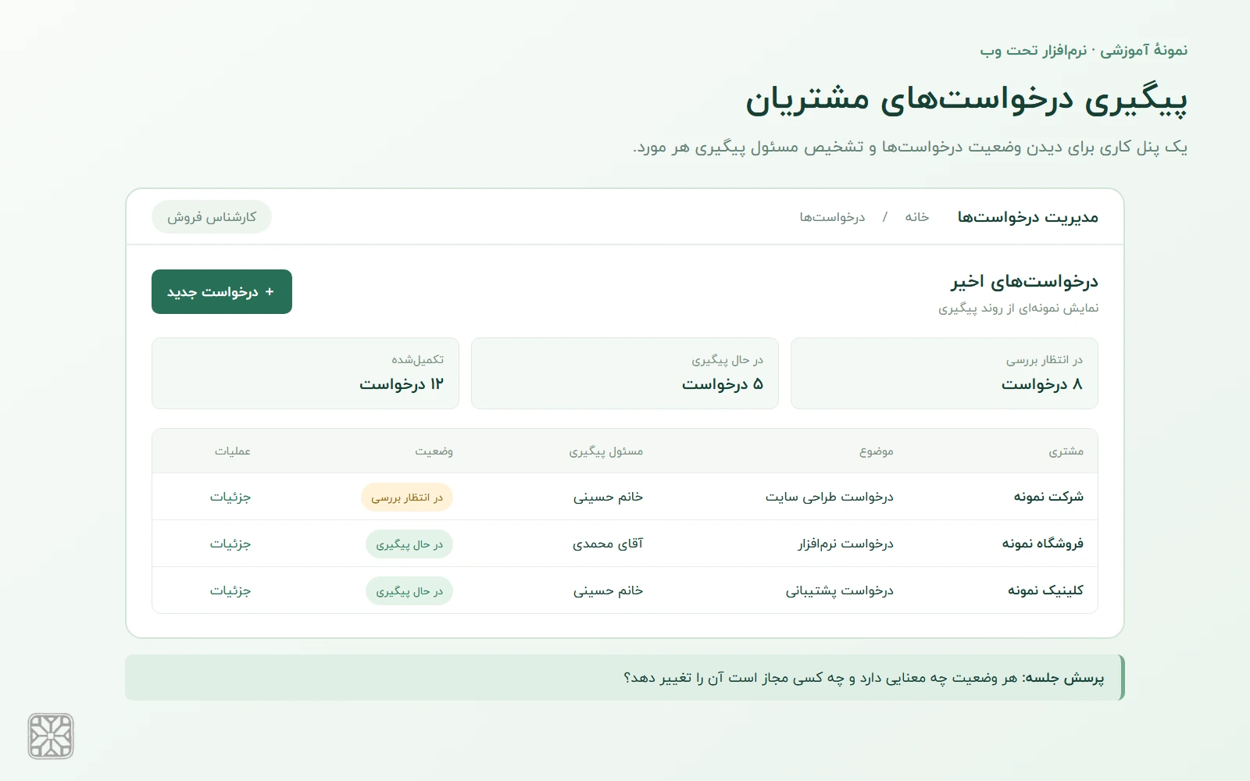
Task: Select the «کلینیک نمونه» customer cell
Action: point(1046,590)
